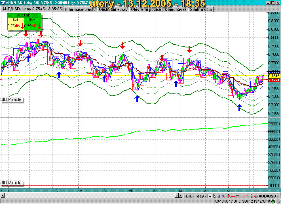The image size is (281, 204).
Task: Click the auto-scroll to end icon
Action: [210, 196]
